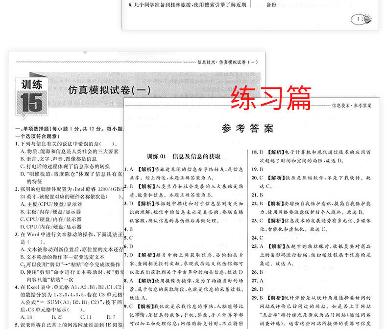Click answer option C. 11
Screen dimensions: 387x329
pos(86,317)
